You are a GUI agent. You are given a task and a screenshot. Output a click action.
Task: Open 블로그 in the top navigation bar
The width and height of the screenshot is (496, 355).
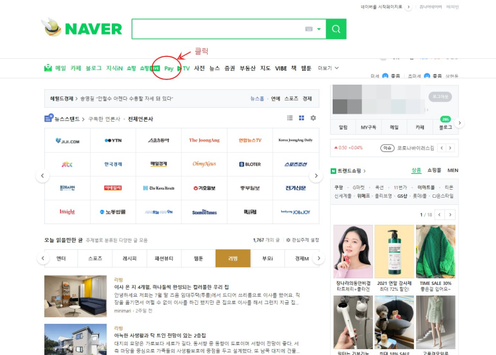94,68
